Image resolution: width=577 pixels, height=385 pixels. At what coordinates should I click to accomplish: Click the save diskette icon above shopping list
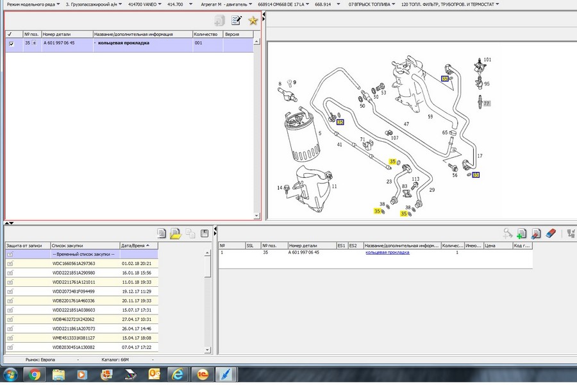205,234
